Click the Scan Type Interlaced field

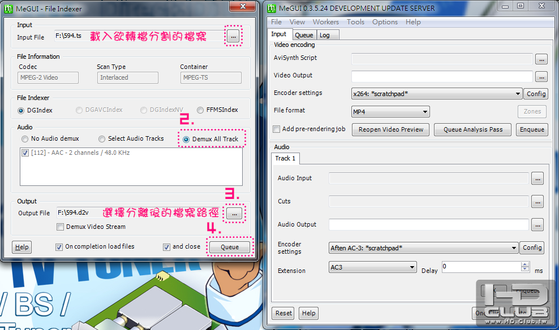point(128,77)
